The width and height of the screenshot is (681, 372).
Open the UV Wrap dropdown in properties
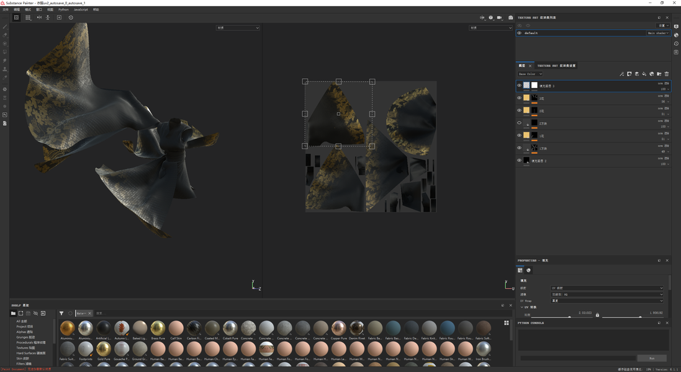pyautogui.click(x=607, y=301)
